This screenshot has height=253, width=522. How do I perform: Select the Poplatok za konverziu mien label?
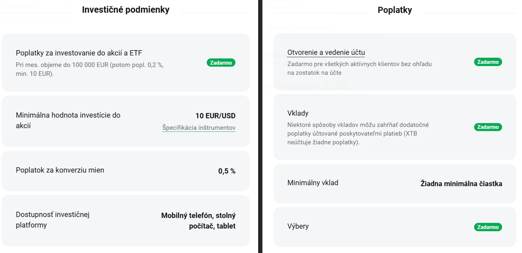coord(60,170)
